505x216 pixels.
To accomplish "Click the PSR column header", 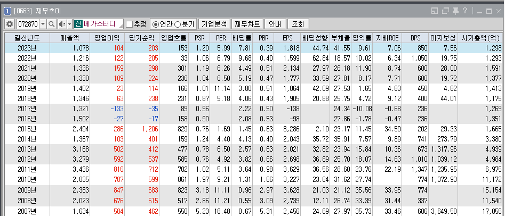I will pyautogui.click(x=199, y=38).
